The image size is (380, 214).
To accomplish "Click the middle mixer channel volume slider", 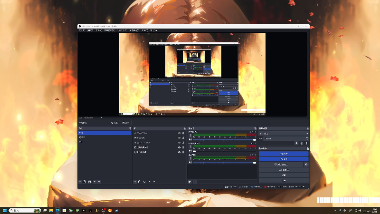I will (224, 151).
